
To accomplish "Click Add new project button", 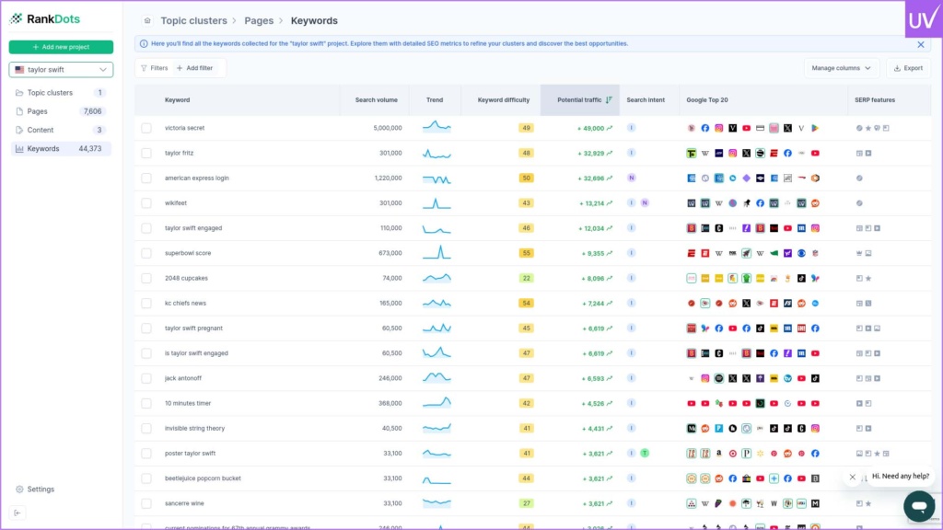I will tap(61, 47).
